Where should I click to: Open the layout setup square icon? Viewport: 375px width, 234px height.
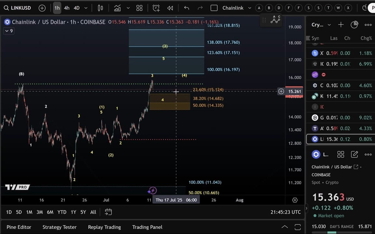(214, 8)
